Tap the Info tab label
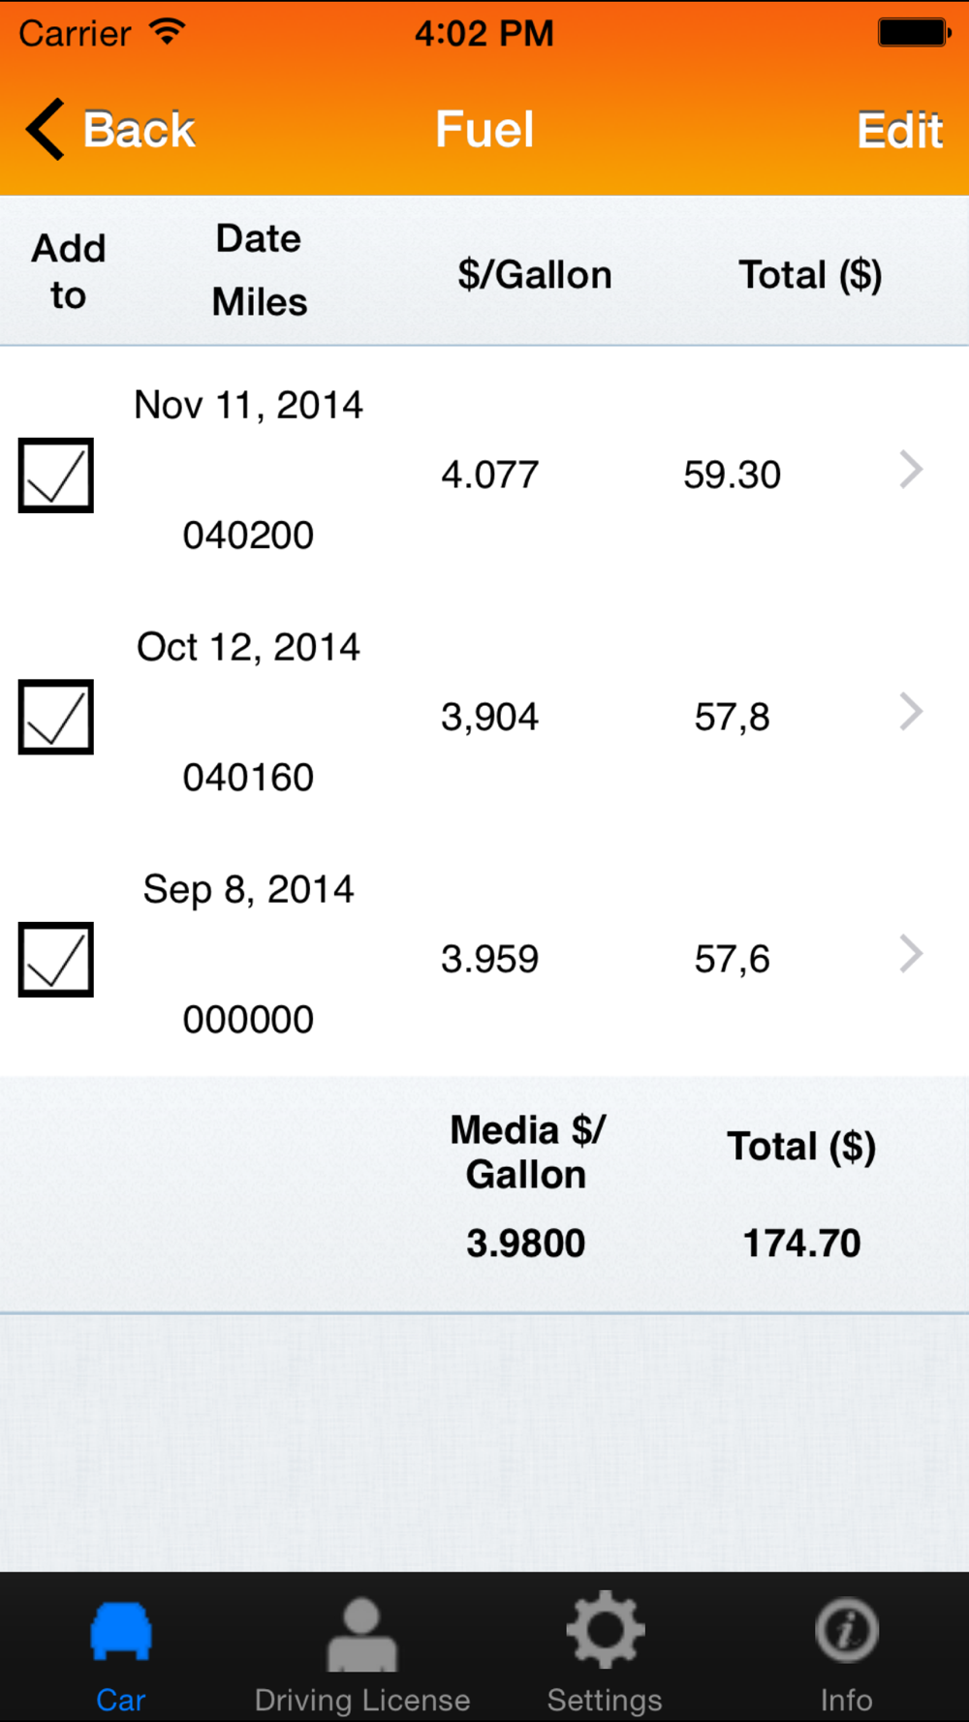This screenshot has height=1722, width=969. click(x=846, y=1700)
